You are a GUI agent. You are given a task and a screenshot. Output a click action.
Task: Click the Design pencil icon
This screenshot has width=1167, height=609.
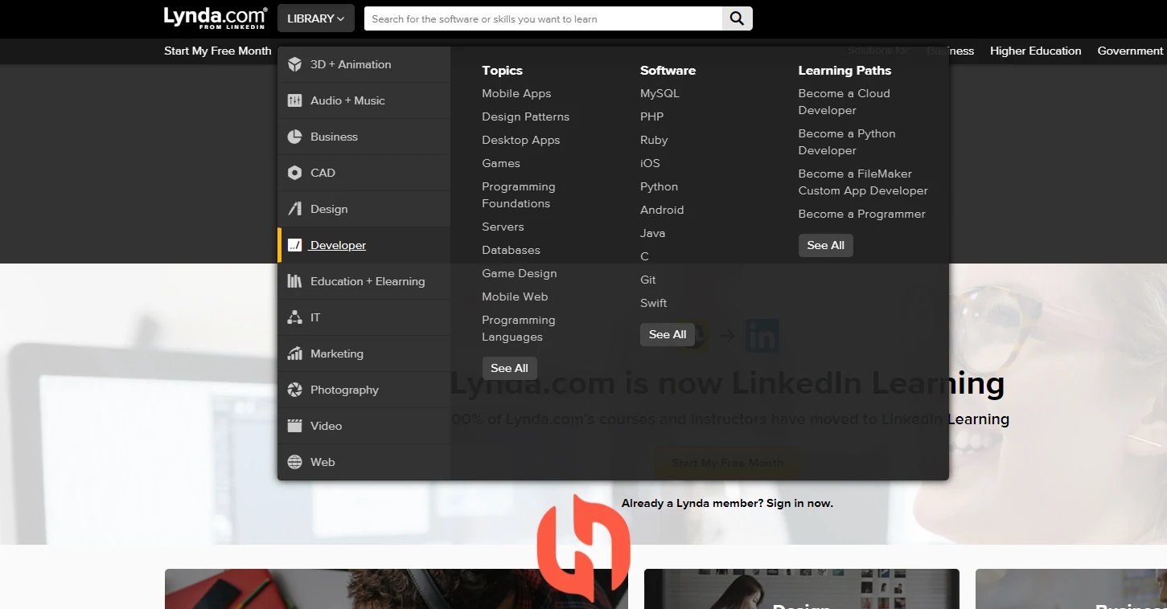pos(295,209)
